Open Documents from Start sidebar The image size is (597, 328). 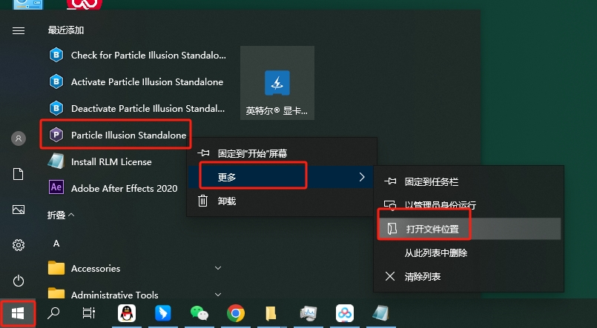point(19,174)
